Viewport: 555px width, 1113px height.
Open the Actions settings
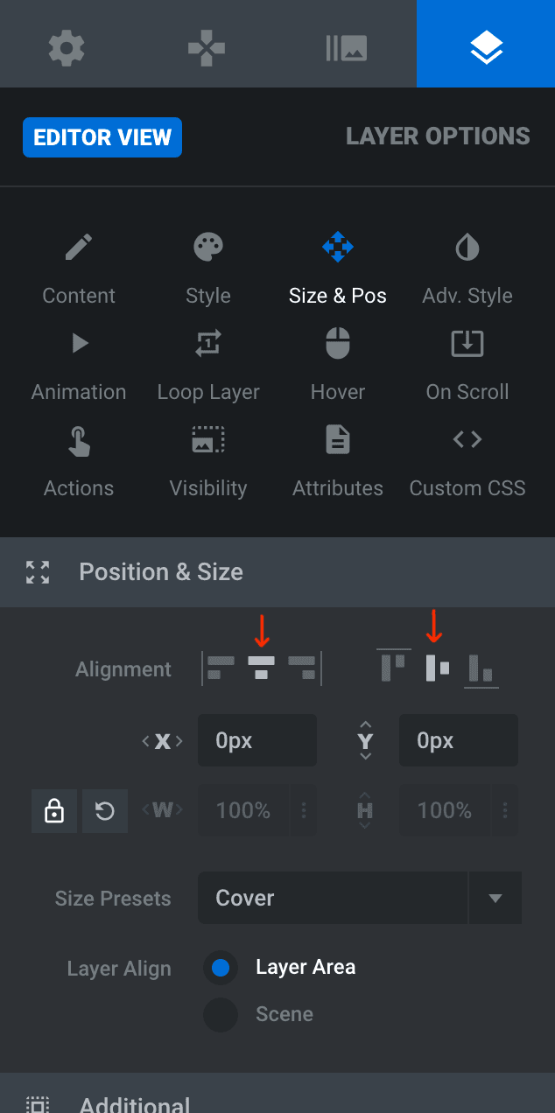tap(79, 462)
